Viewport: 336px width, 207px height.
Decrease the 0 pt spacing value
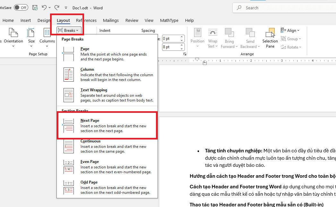(x=182, y=40)
